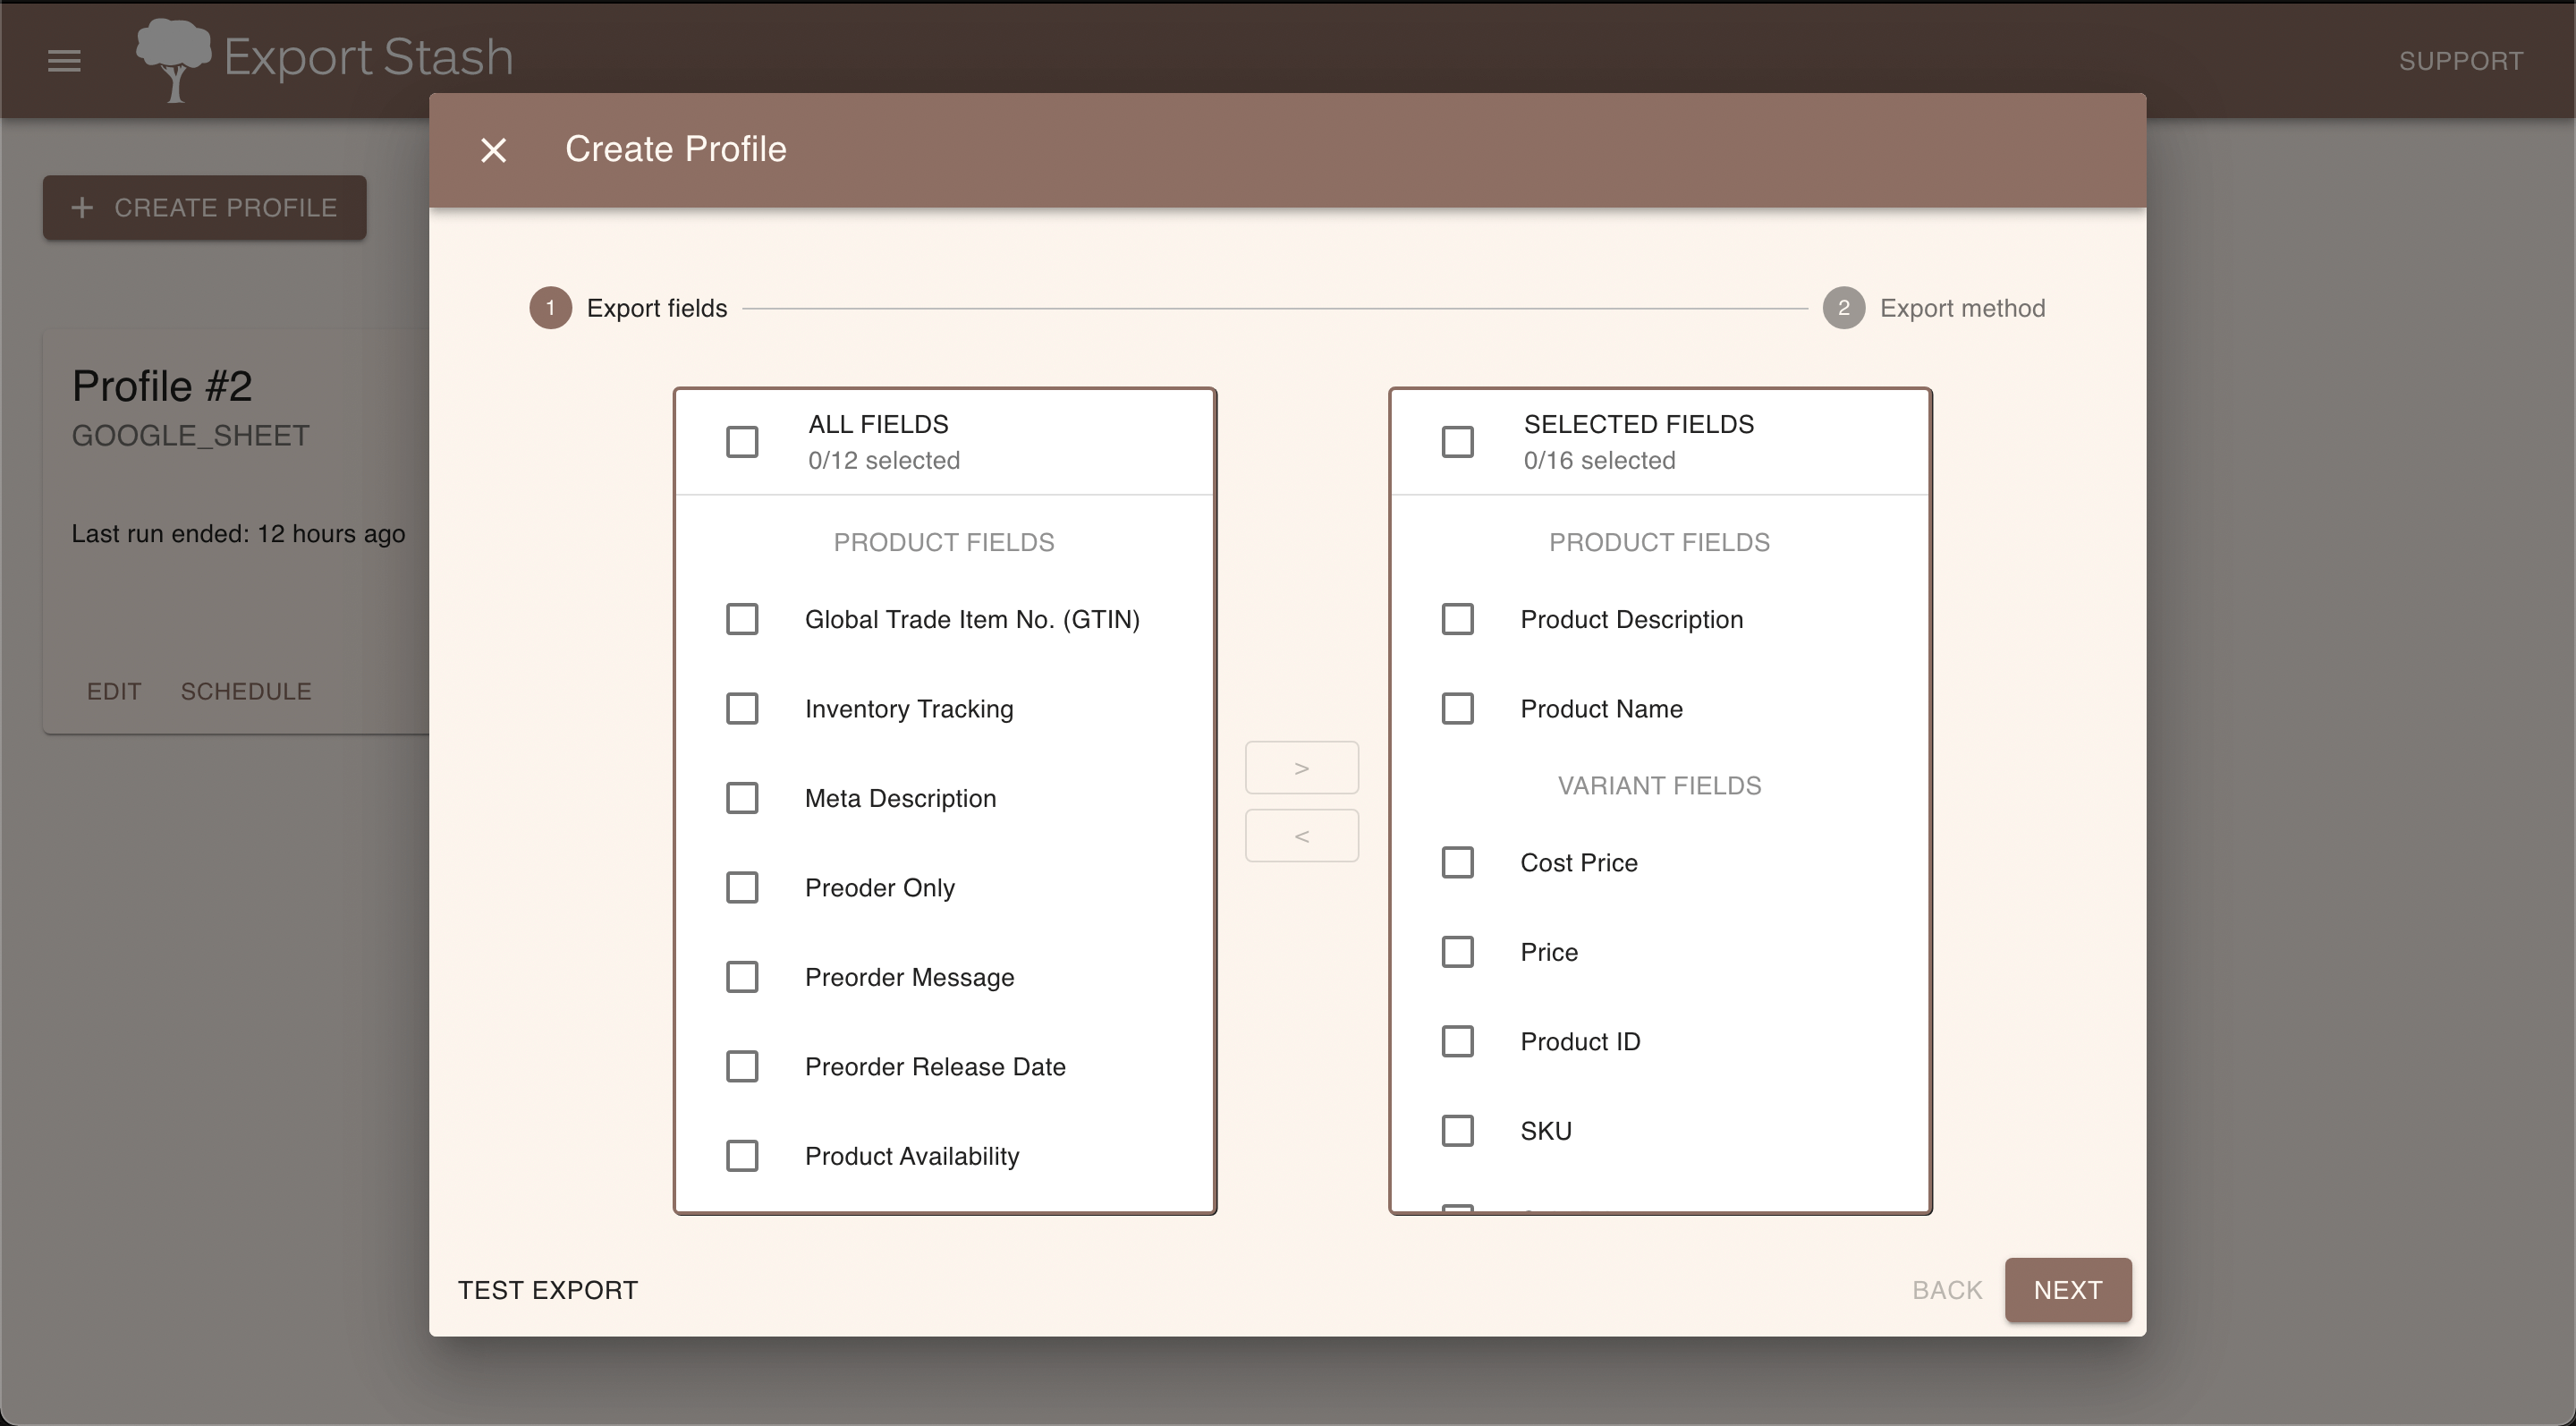Check the Meta Description field

click(742, 798)
